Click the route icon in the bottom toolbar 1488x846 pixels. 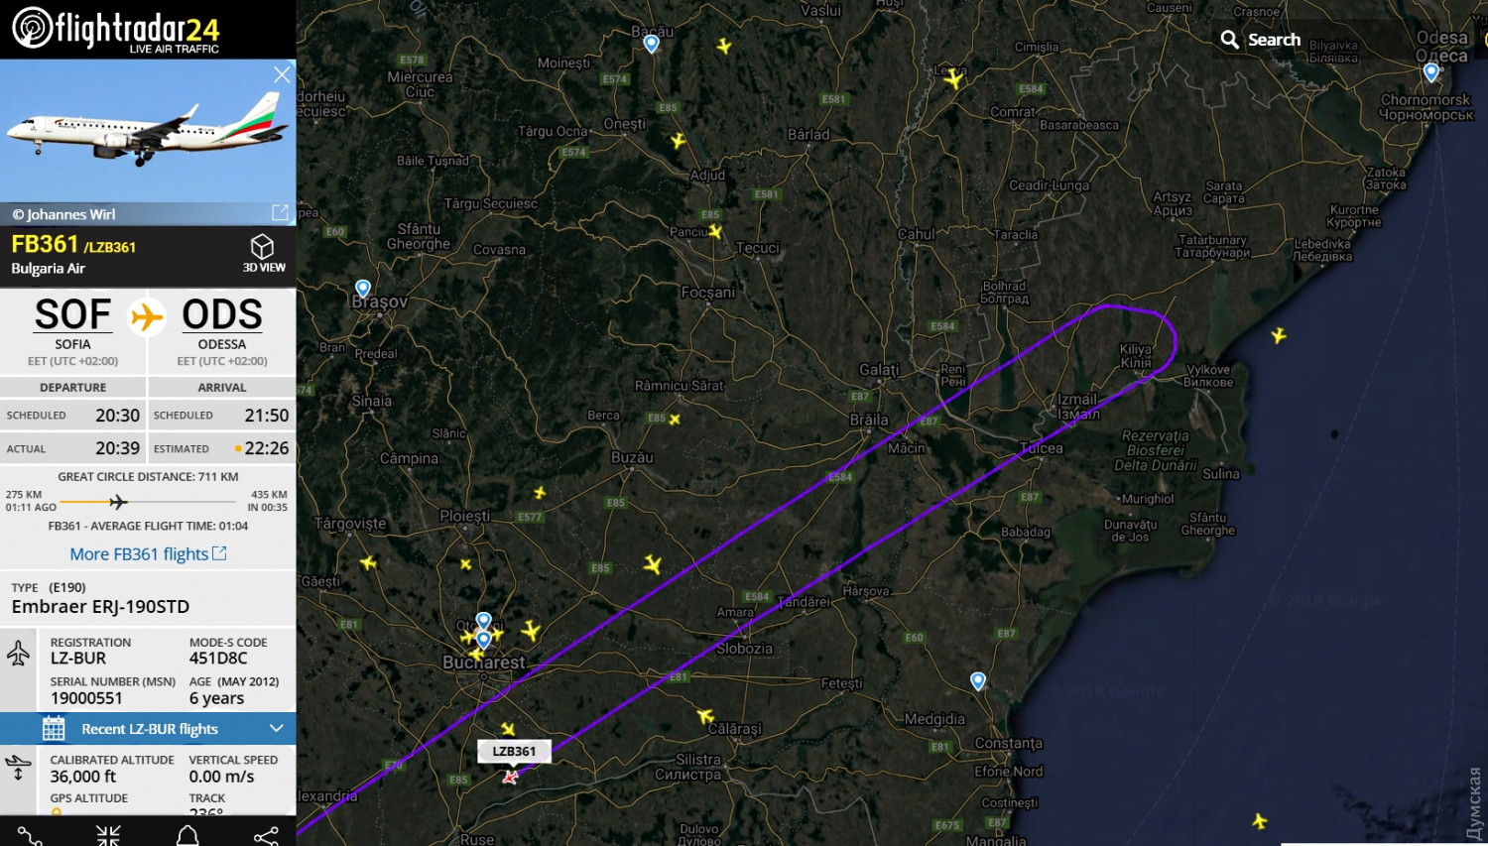coord(30,836)
